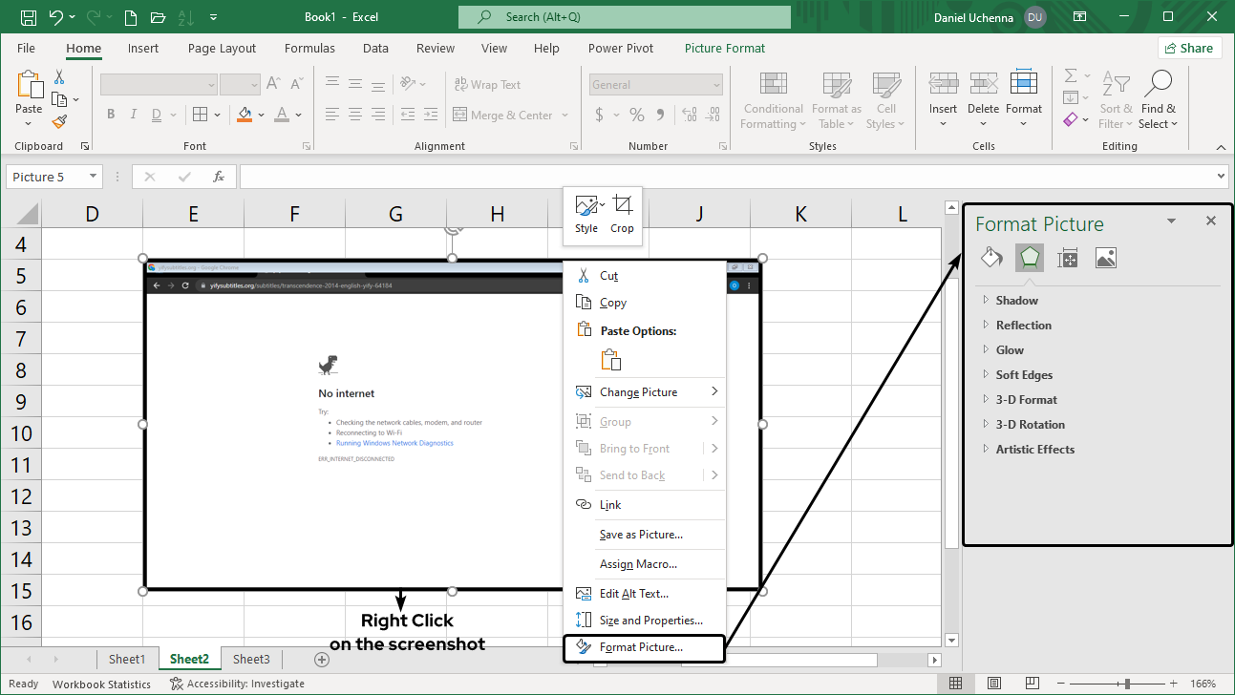Expand the Shadow section
This screenshot has width=1235, height=695.
point(1015,300)
